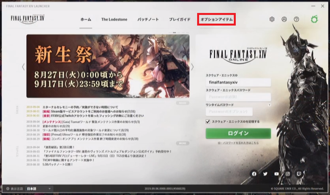Open ワールド間人口 average world change notice
Viewport: 330px width, 195px height.
[86, 131]
